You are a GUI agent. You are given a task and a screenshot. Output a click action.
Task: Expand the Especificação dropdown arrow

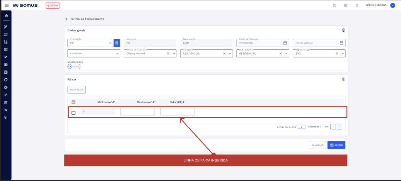[x=343, y=54]
